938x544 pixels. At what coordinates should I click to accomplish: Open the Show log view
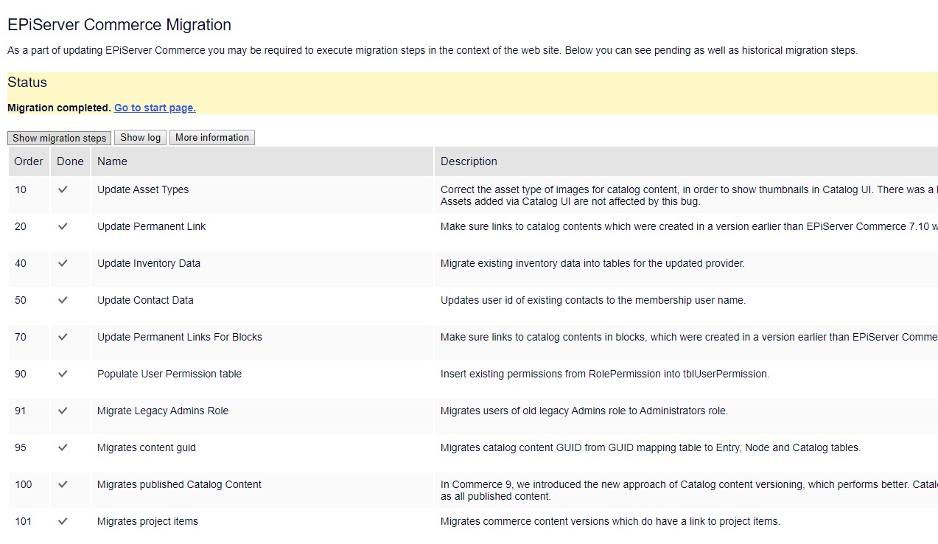[140, 138]
